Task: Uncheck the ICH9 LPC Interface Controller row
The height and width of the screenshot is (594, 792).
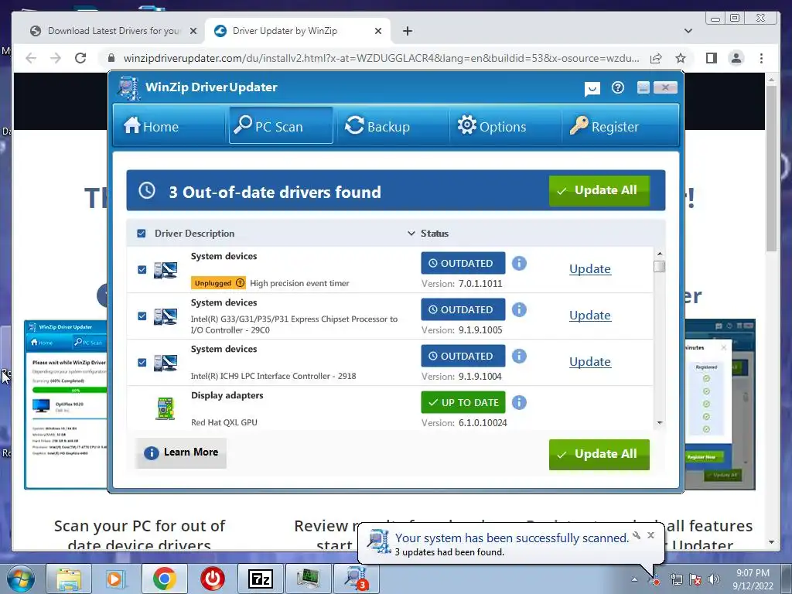Action: coord(142,363)
